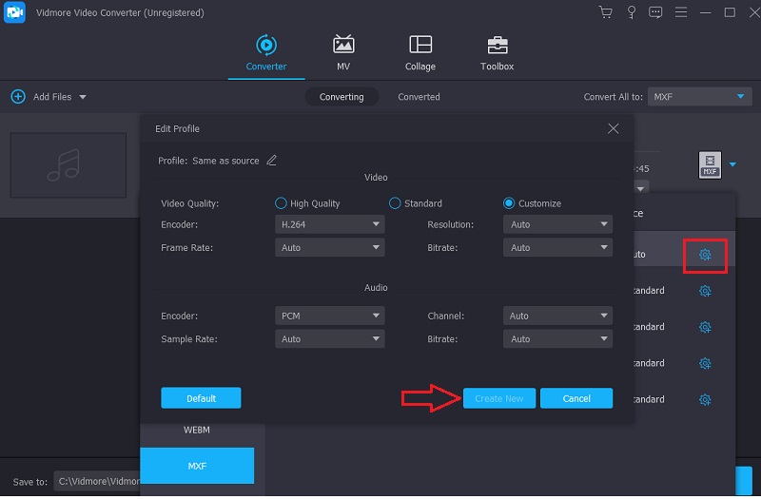
Task: Switch to the Toolbox tab
Action: tap(497, 53)
